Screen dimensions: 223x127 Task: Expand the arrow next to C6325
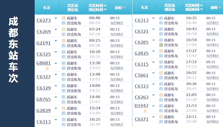[x=56, y=52]
